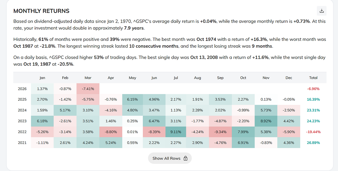
Task: Click the March 2026 cell showing -7.41%
Action: [88, 89]
